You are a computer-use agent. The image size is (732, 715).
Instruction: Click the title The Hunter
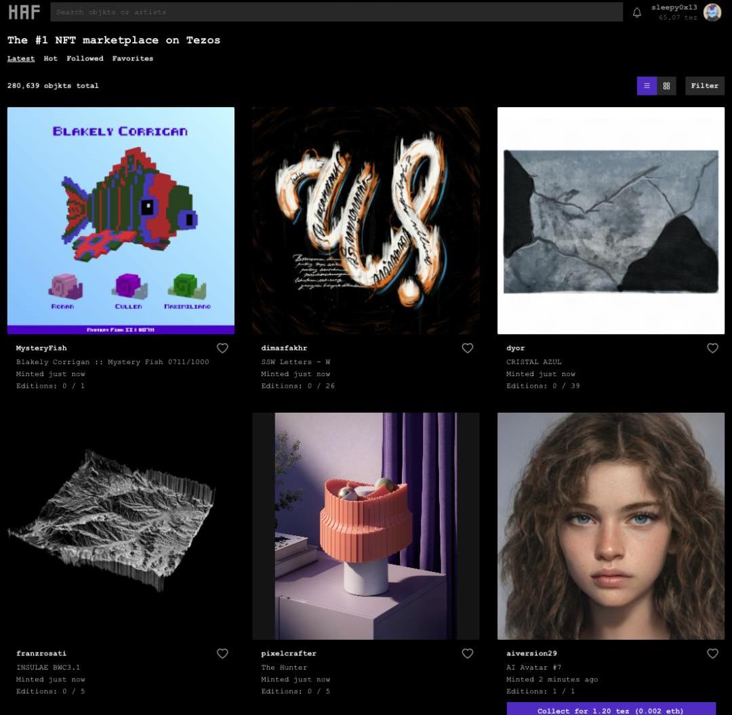[x=284, y=668]
